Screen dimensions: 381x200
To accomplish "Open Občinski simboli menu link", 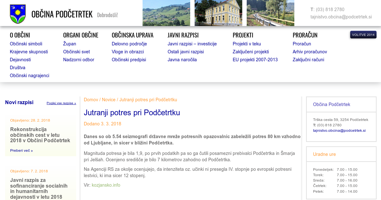I will pyautogui.click(x=26, y=44).
